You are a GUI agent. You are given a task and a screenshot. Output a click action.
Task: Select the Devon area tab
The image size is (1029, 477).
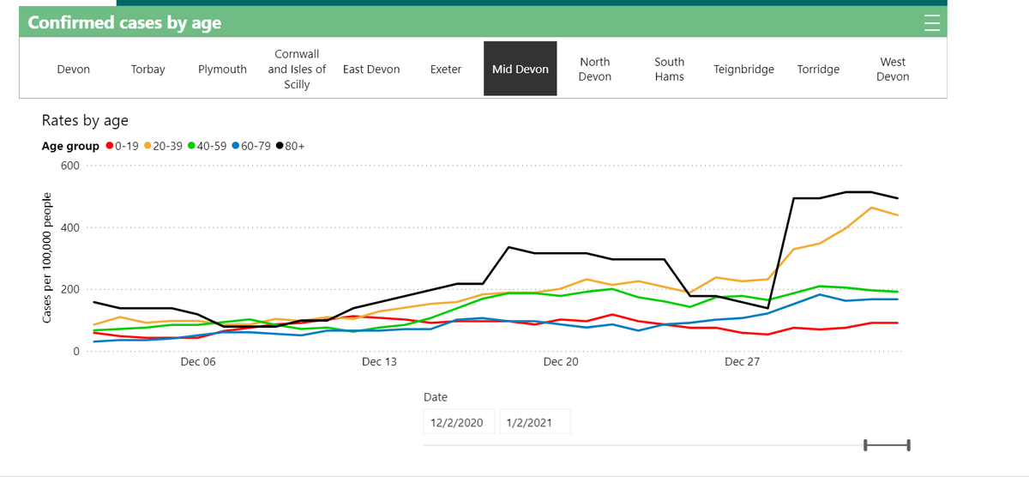[73, 69]
